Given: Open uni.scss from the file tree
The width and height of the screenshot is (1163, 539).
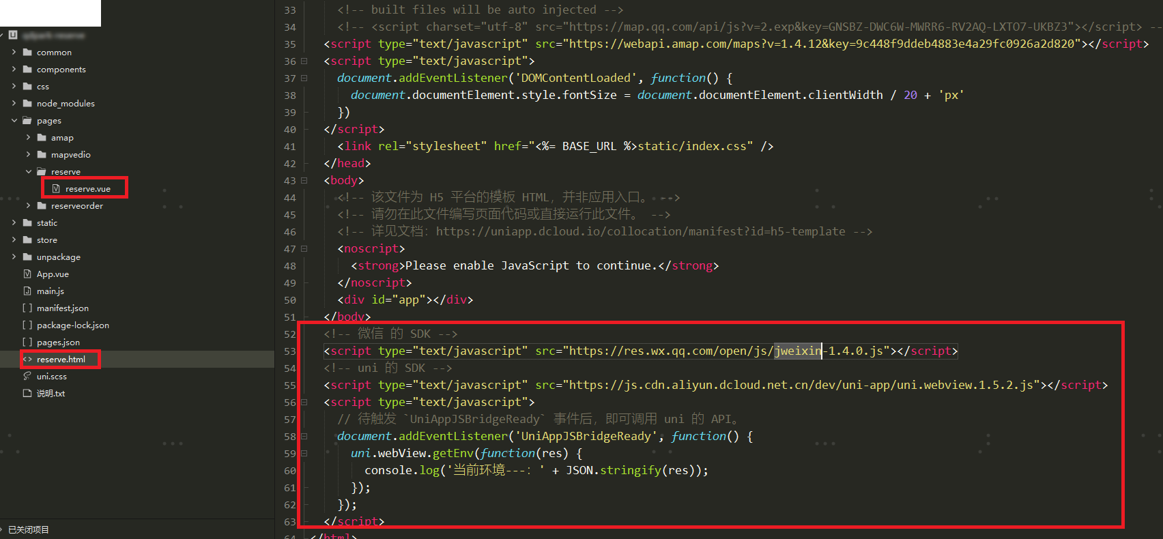Looking at the screenshot, I should (x=52, y=377).
